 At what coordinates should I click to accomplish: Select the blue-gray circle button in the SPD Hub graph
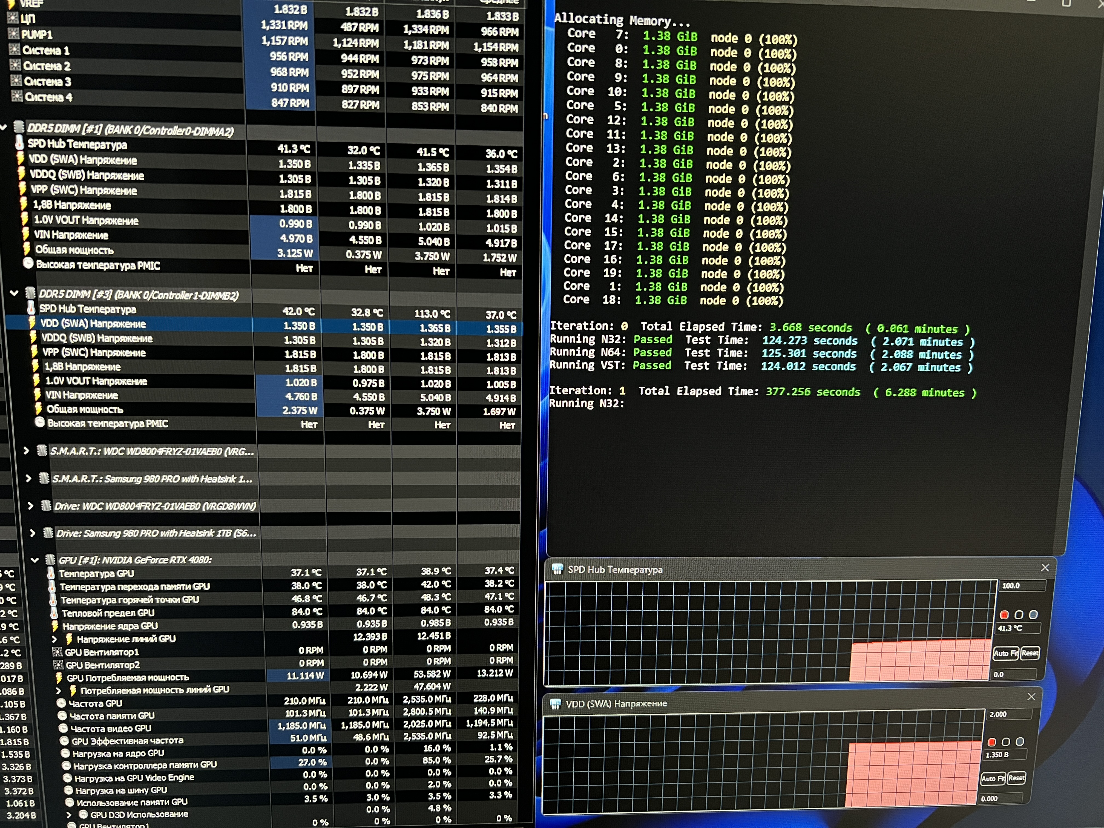[x=1034, y=614]
